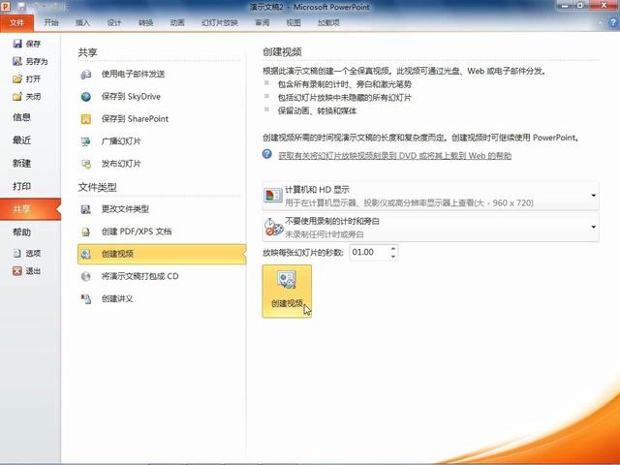This screenshot has width=620, height=465.
Task: Switch to the 审阅 Review tab
Action: tap(262, 23)
